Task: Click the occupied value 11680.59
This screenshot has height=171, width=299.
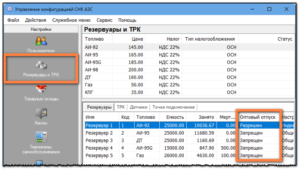Action: 204,133
